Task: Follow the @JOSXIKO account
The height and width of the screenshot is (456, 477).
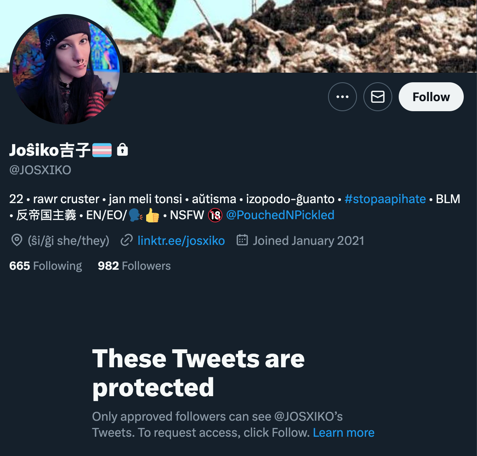Action: 431,97
